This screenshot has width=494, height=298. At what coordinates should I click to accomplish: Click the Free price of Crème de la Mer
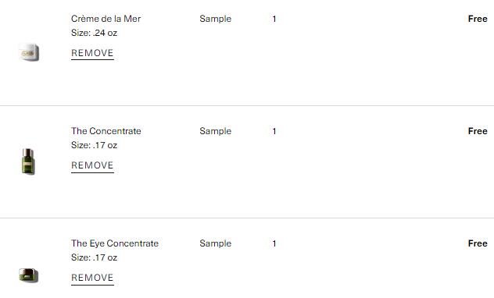tap(478, 19)
